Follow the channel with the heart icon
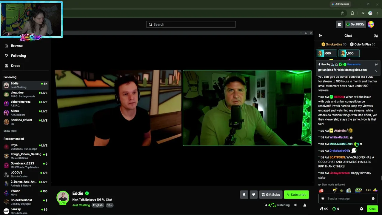The width and height of the screenshot is (382, 215). pyautogui.click(x=254, y=195)
